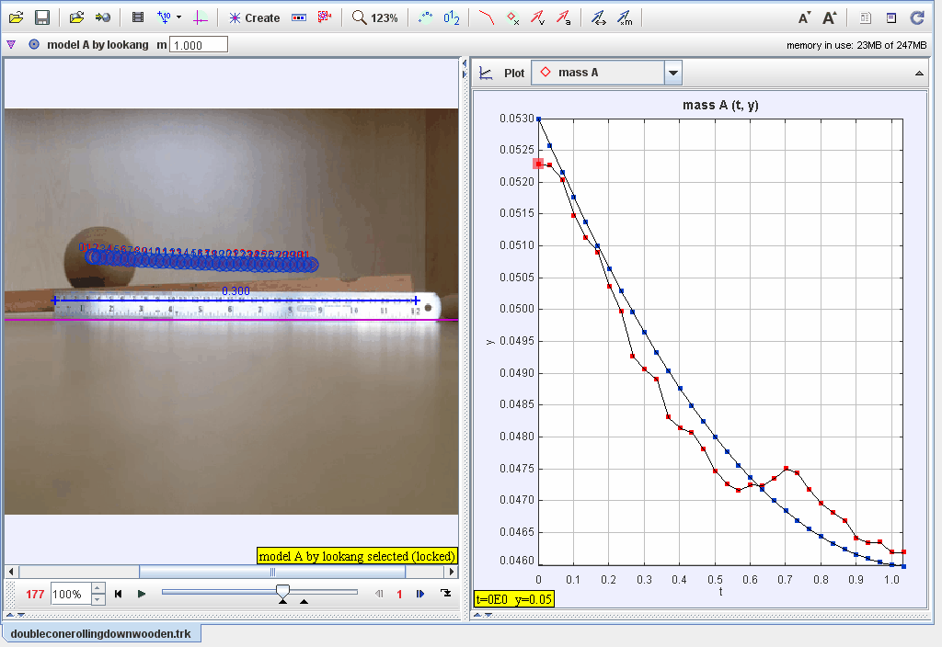Toggle the stretch vectors icon
This screenshot has height=647, width=942.
click(x=598, y=17)
